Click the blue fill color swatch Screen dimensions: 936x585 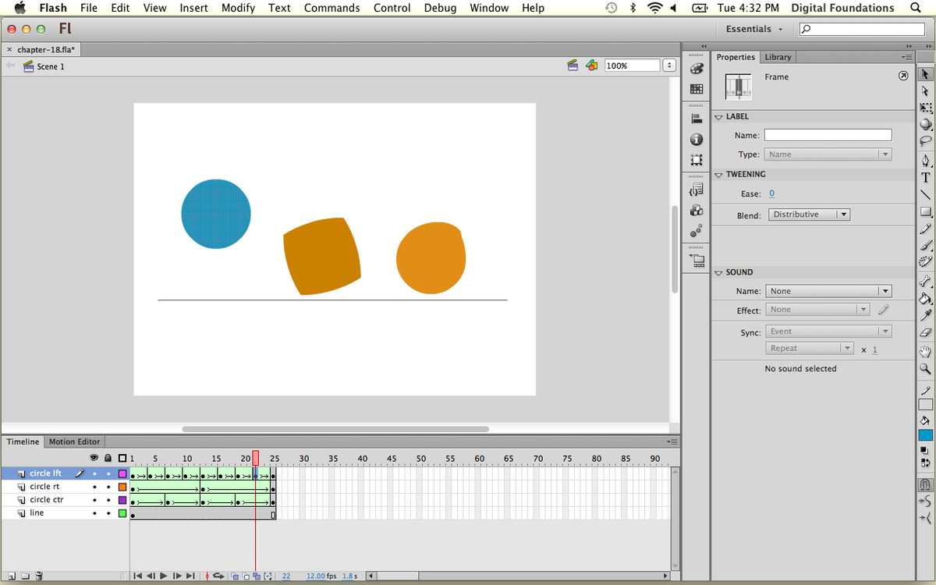click(x=926, y=435)
